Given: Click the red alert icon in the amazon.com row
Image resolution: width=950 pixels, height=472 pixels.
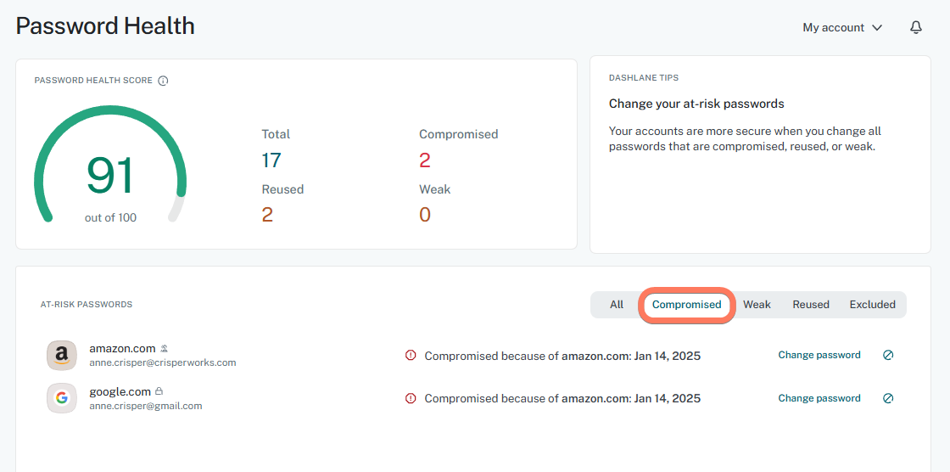Looking at the screenshot, I should (x=411, y=356).
